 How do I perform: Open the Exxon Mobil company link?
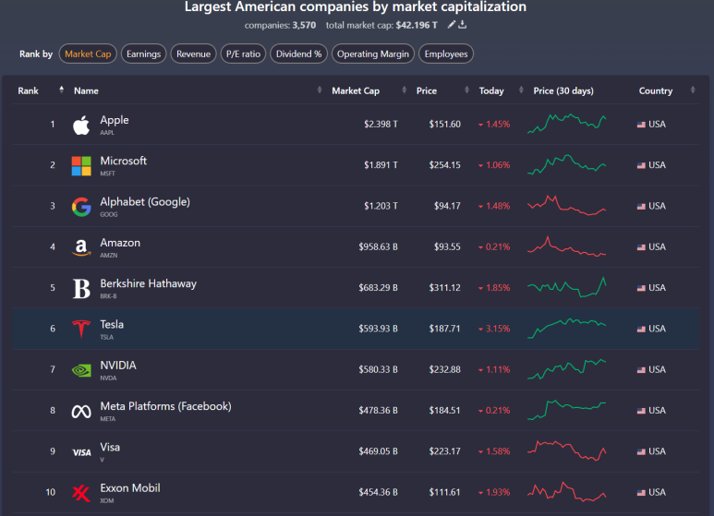pyautogui.click(x=130, y=488)
